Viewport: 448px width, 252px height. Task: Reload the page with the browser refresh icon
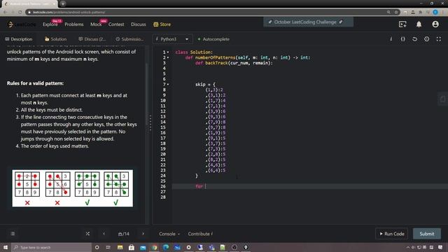point(20,12)
